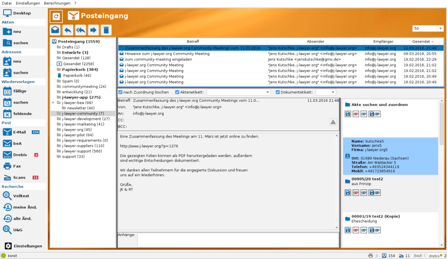This screenshot has height=259, width=447.
Task: Click the red paperclip icon under 00005/20 test2
Action: point(356,193)
